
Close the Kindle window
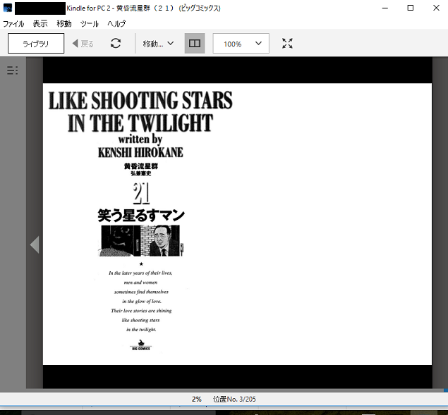[x=436, y=8]
